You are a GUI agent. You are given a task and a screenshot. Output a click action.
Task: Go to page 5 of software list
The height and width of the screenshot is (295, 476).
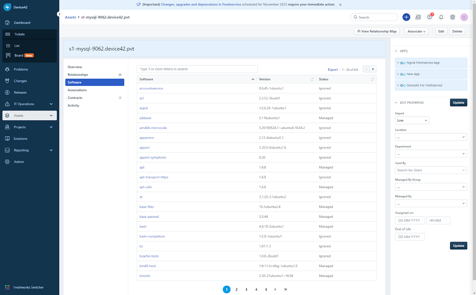266,289
